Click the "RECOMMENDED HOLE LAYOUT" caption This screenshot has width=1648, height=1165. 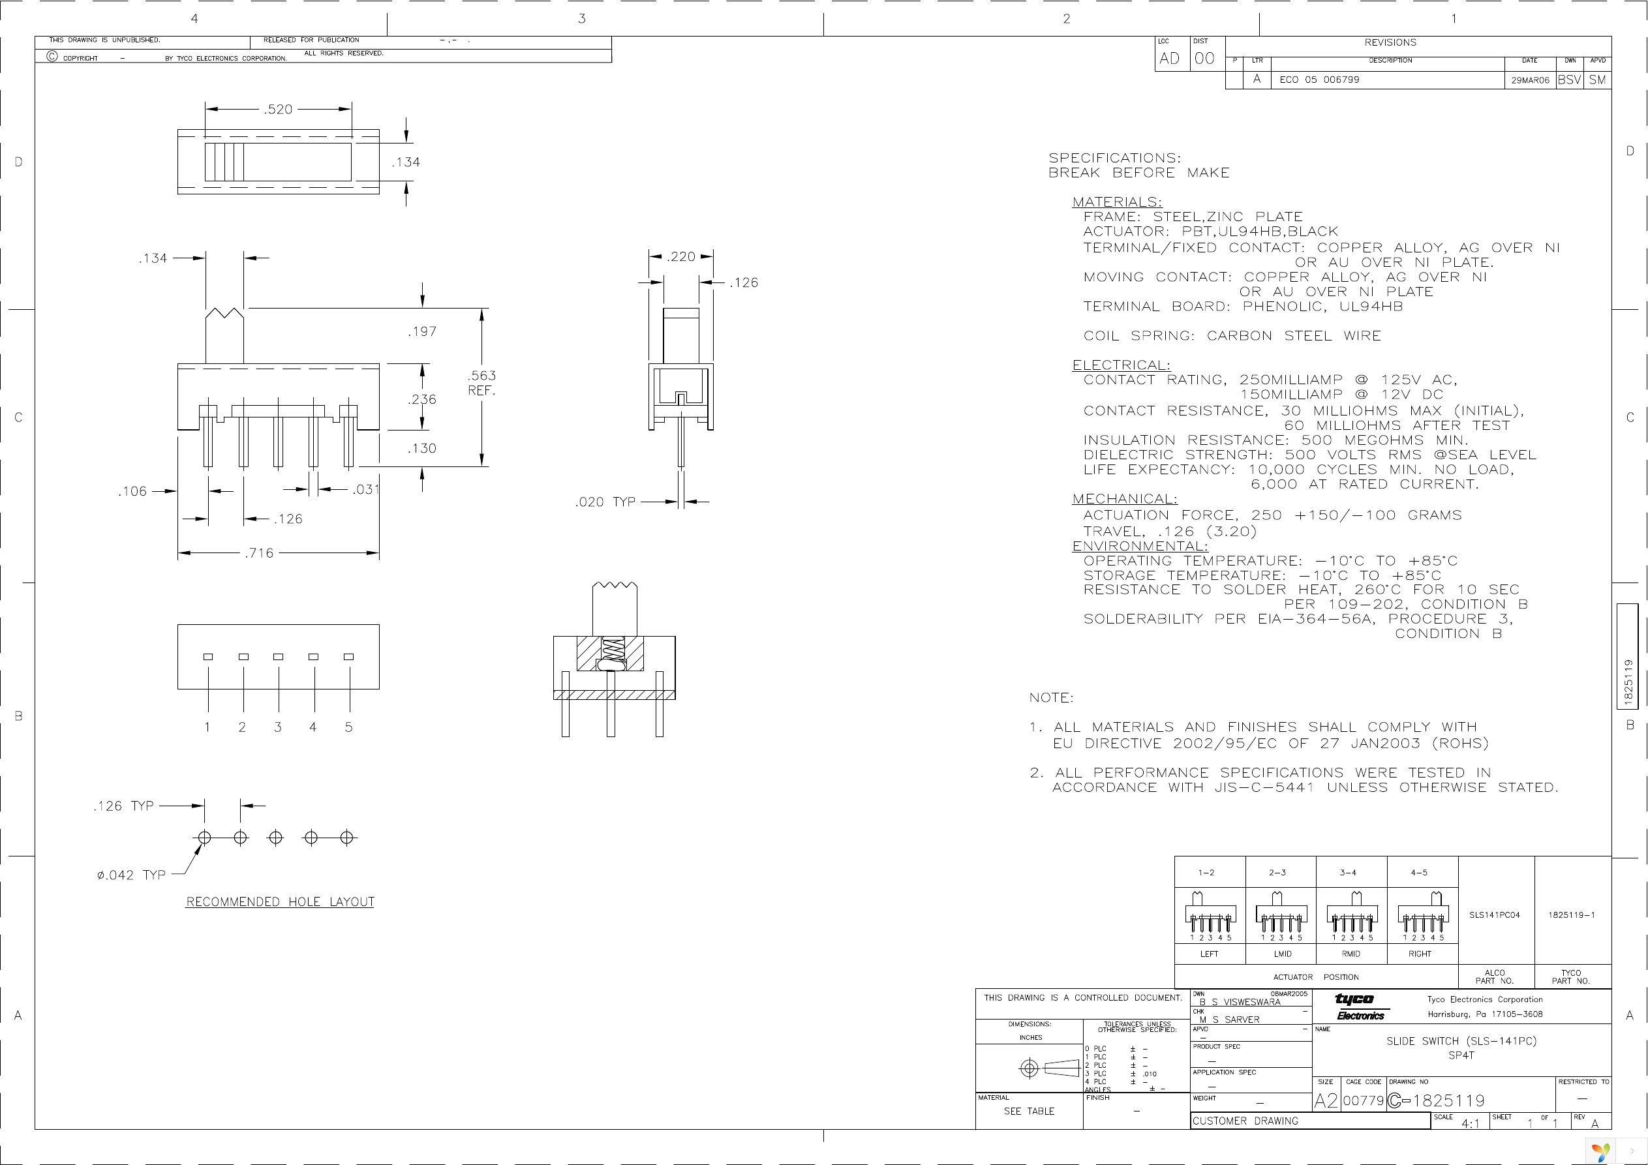point(280,902)
